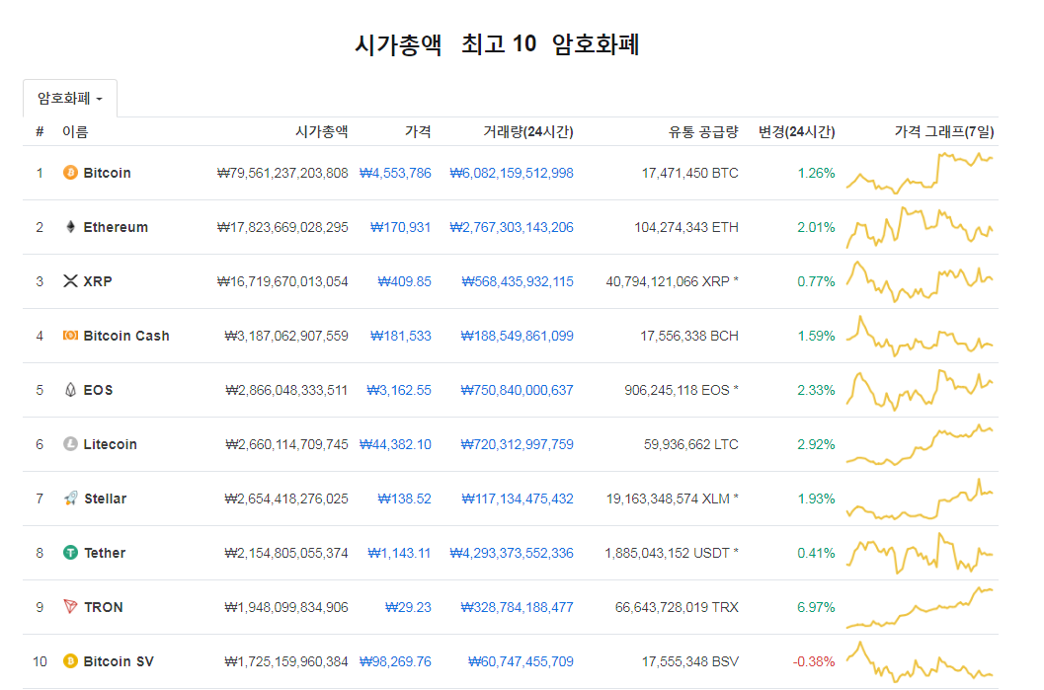
Task: Click Bitcoin SV volume ₩60,747,455,709
Action: 521,661
